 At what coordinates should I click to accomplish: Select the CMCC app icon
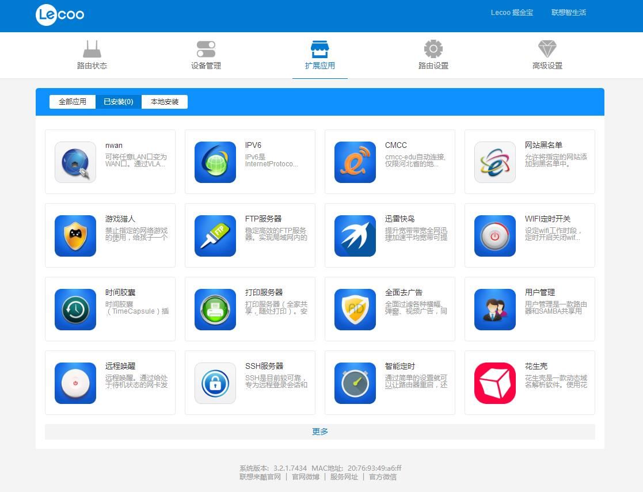pyautogui.click(x=355, y=162)
